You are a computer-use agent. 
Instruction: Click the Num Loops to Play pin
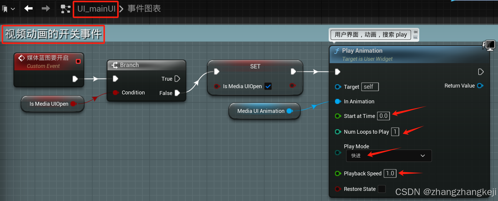(x=338, y=132)
